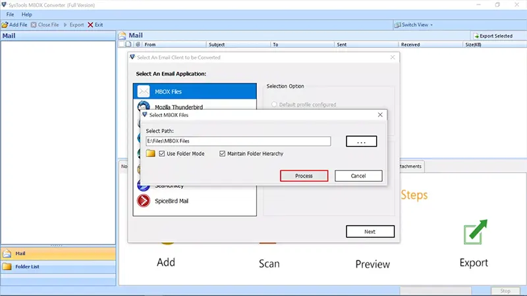Select the Folder List pane in sidebar
527x296 pixels.
[58, 266]
